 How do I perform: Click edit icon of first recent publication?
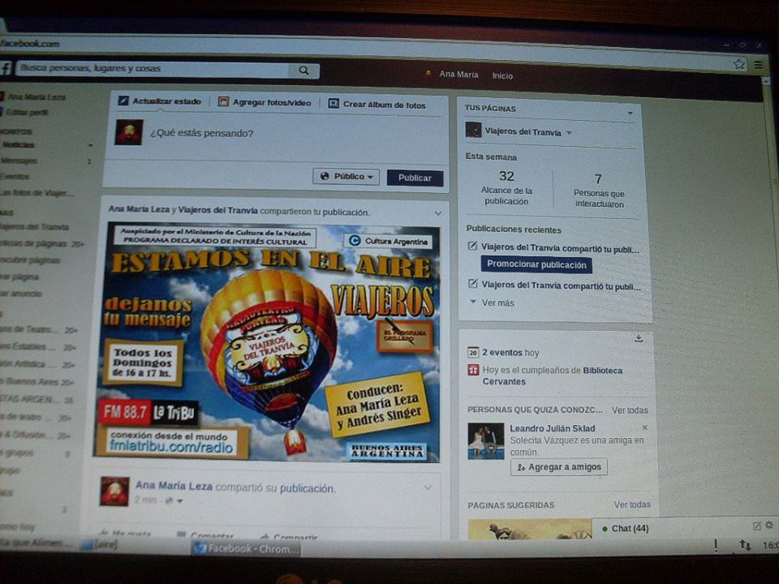coord(473,247)
